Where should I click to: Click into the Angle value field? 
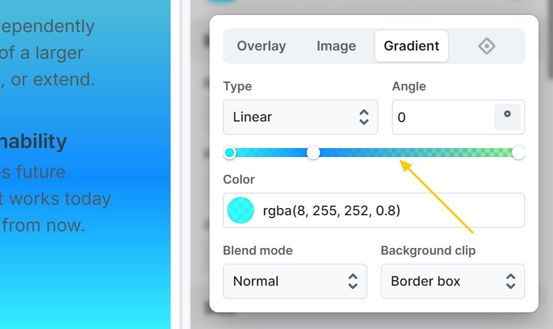[x=442, y=117]
